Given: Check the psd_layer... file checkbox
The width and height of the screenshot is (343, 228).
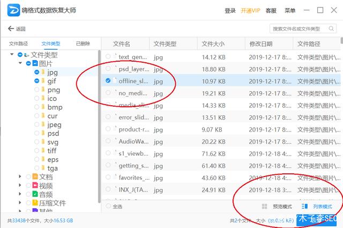Looking at the screenshot, I should (108, 68).
